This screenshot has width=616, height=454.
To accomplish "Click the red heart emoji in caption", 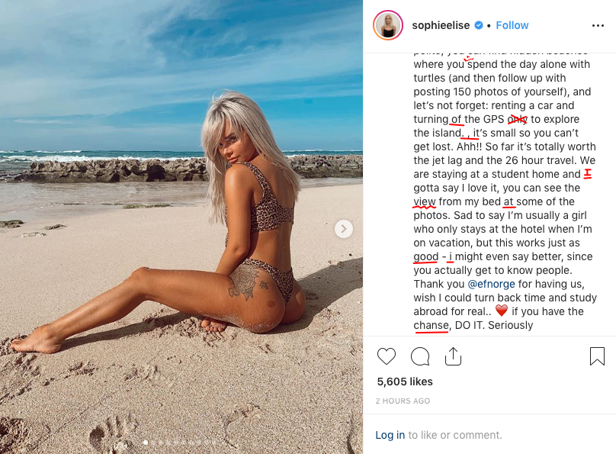I will point(502,311).
